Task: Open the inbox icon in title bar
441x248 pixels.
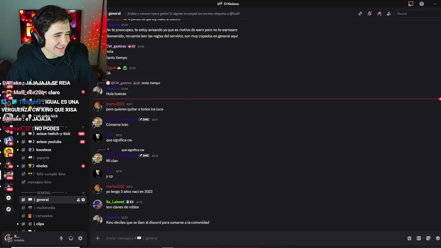Action: click(x=411, y=4)
